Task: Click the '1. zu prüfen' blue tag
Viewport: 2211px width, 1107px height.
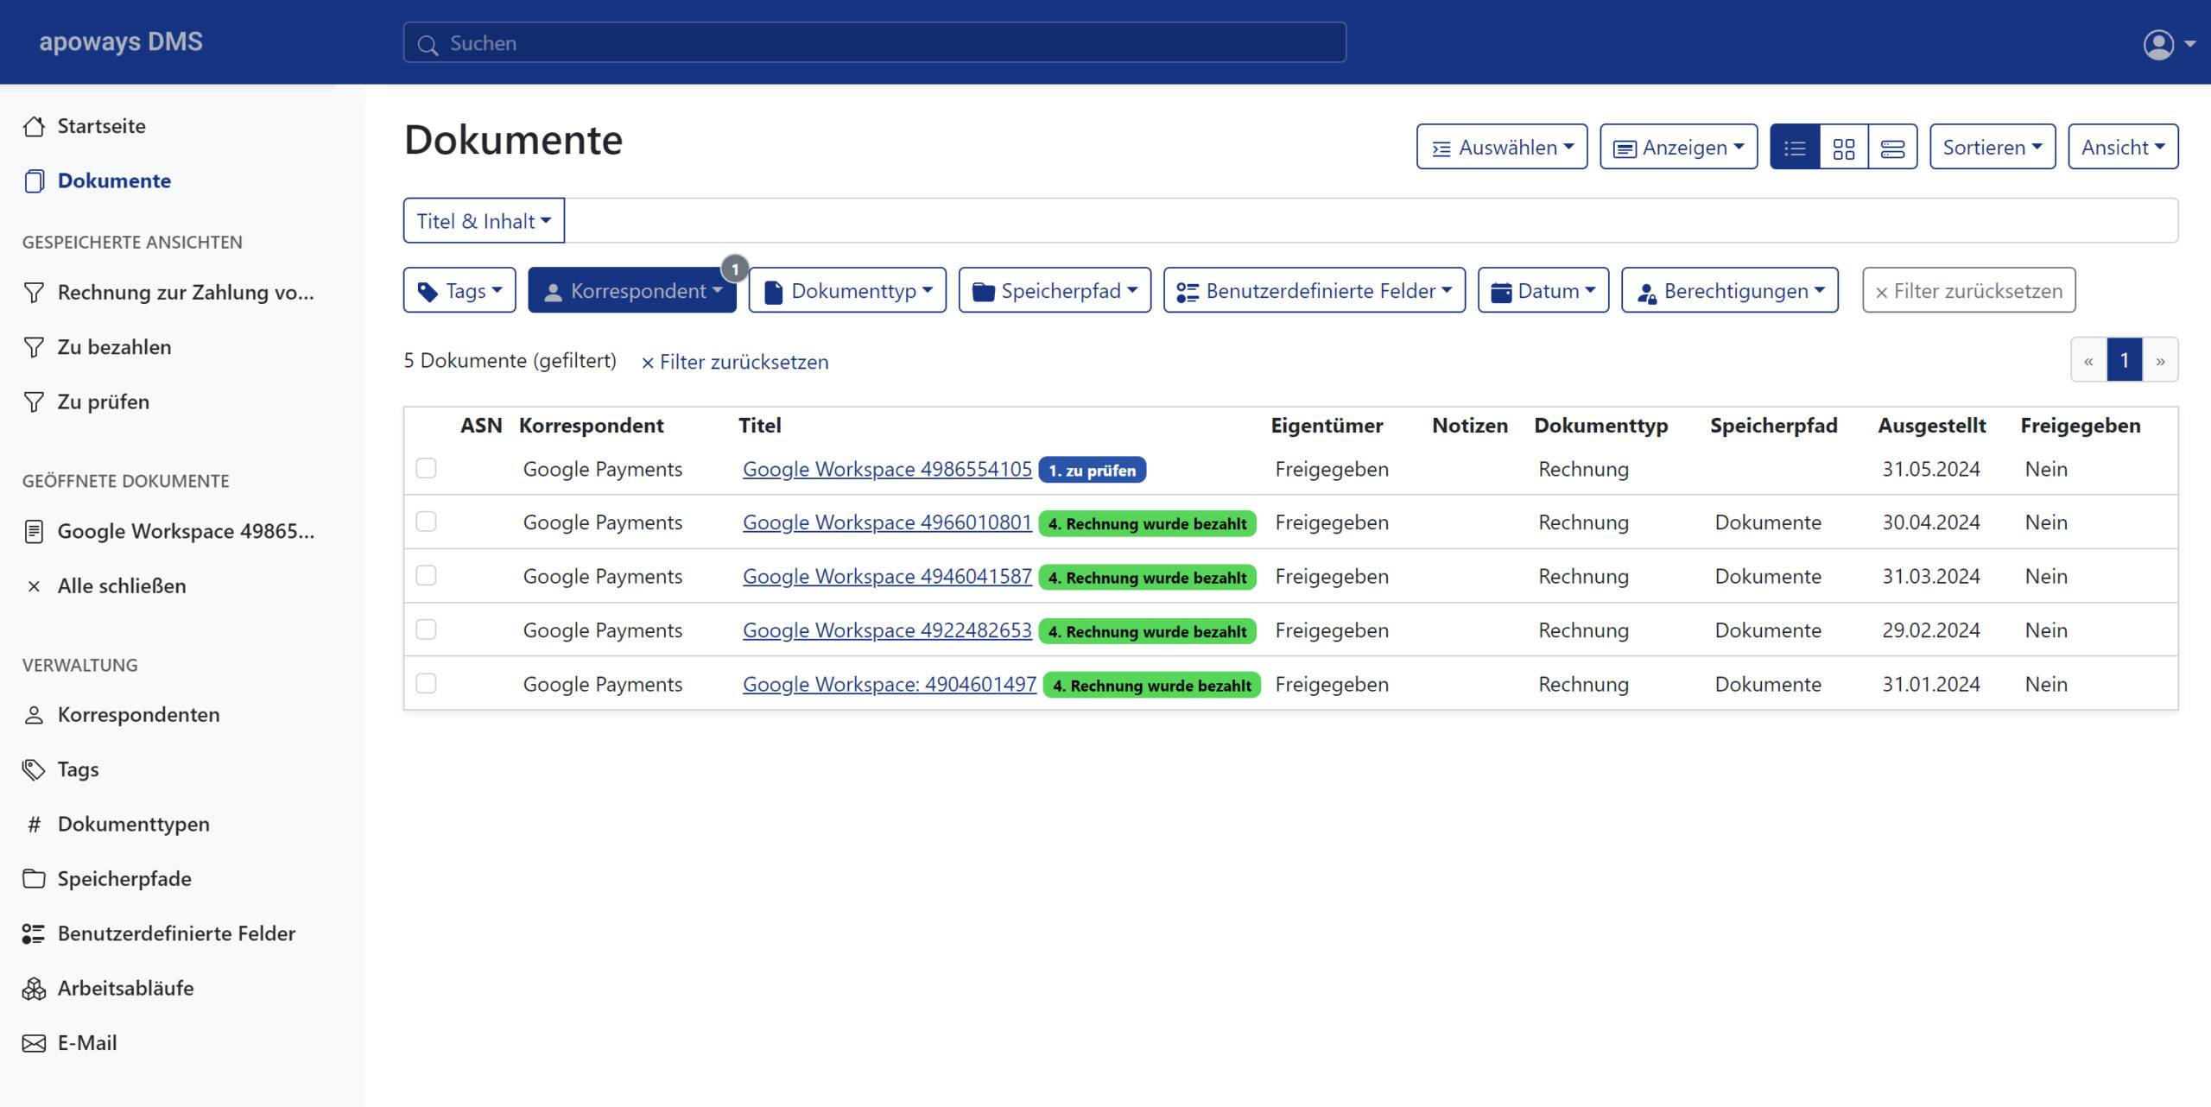Action: 1092,471
